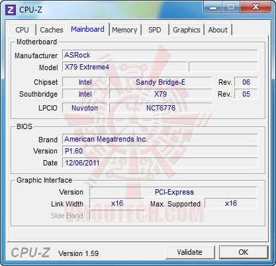
Task: Close the CPU-Z window
Action: [x=255, y=7]
